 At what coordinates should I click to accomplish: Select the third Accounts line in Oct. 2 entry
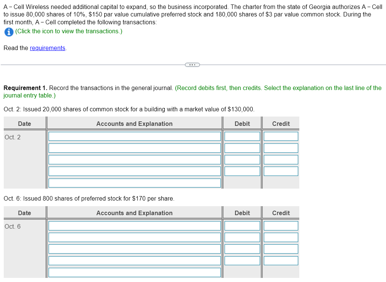(x=135, y=159)
